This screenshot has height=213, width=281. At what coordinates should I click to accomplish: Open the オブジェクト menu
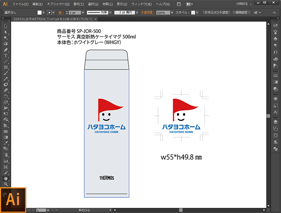pos(58,4)
